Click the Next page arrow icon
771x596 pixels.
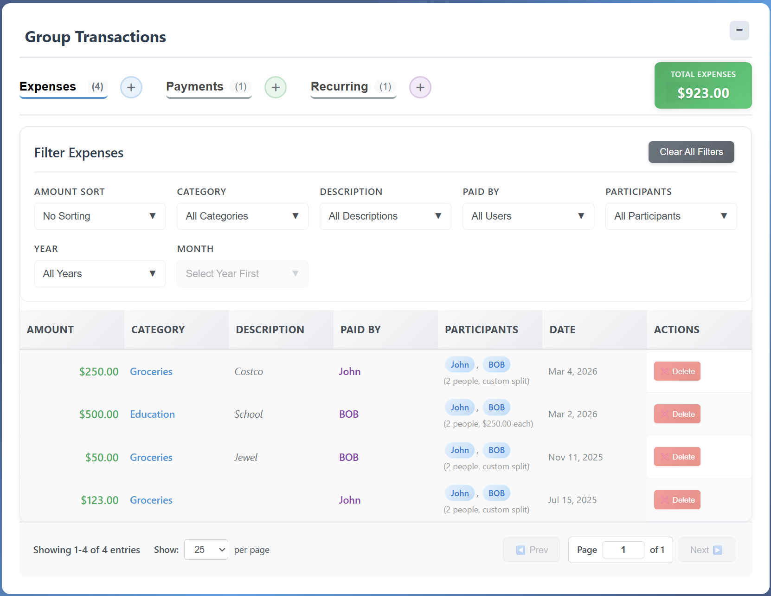tap(719, 550)
